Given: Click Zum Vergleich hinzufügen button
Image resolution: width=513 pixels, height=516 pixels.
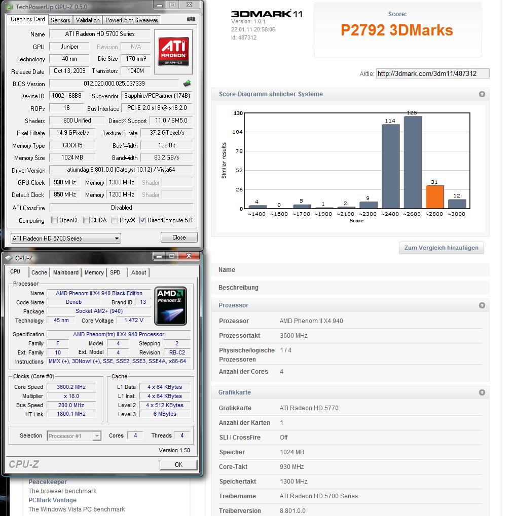Looking at the screenshot, I should click(x=441, y=248).
